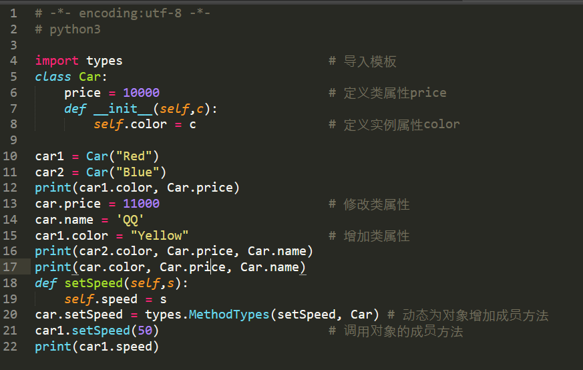Click line number 1 in the gutter
583x370 pixels.
tap(13, 13)
